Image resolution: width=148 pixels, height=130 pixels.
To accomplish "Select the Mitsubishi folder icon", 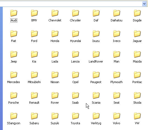I will pyautogui.click(x=34, y=75).
